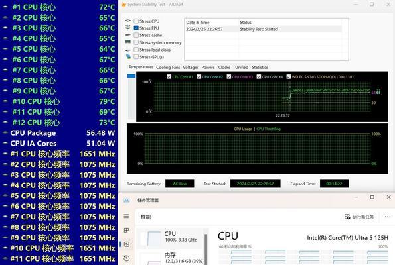Click the icon beside Stress cache
The height and width of the screenshot is (265, 395).
[128, 35]
